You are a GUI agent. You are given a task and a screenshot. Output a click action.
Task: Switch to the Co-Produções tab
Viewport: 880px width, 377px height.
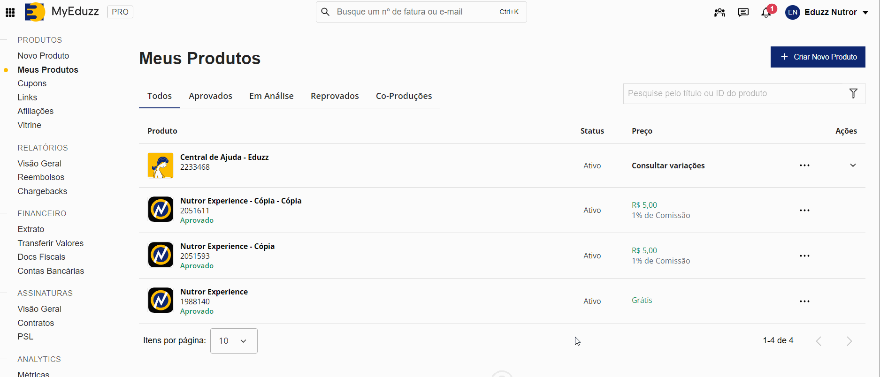404,96
